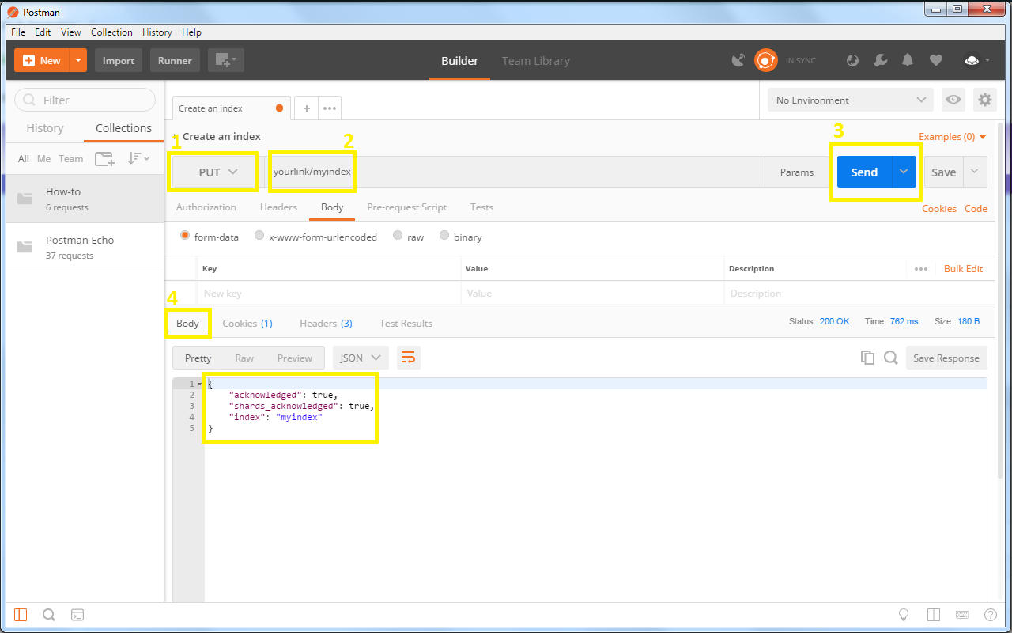
Task: Click the orange sync status icon
Action: pyautogui.click(x=765, y=60)
